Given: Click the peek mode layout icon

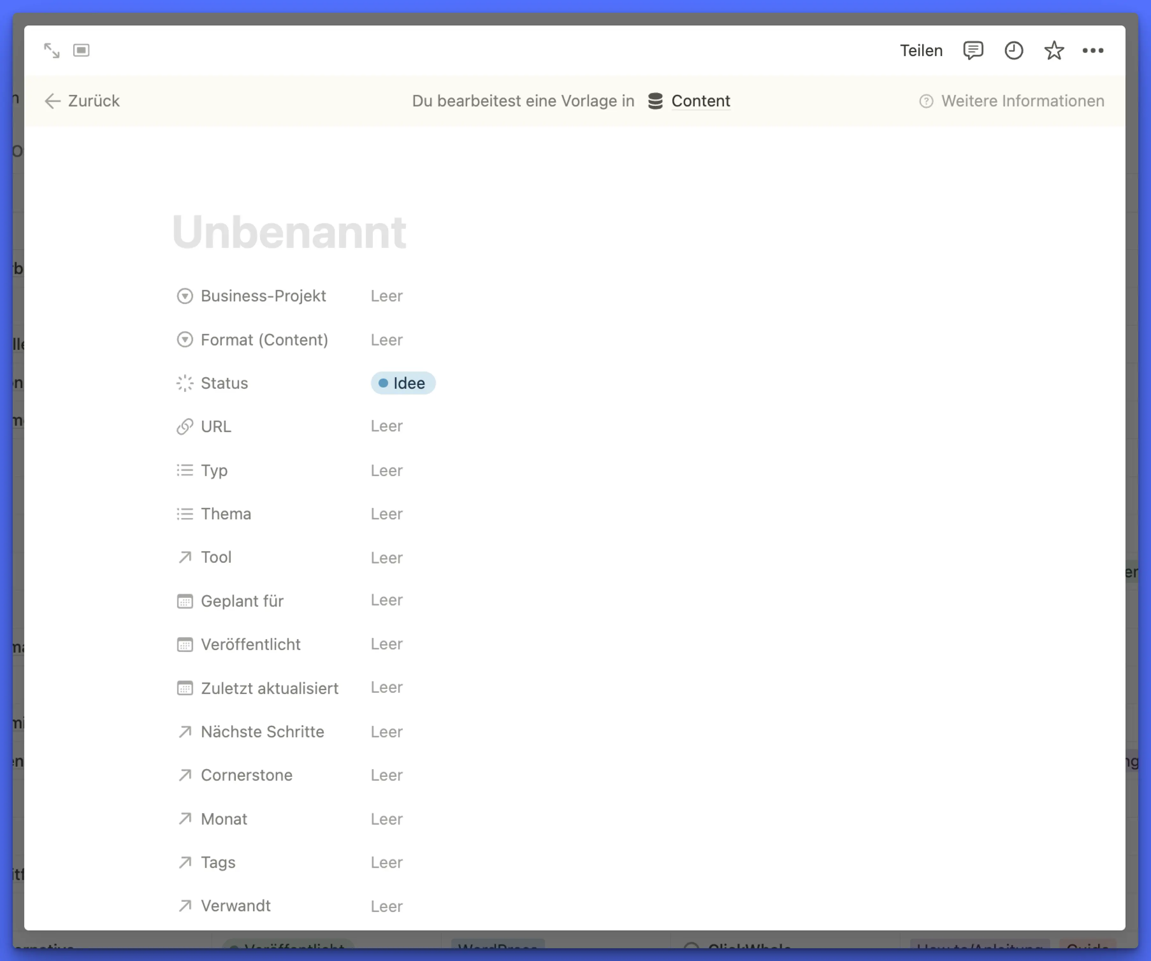Looking at the screenshot, I should 81,50.
